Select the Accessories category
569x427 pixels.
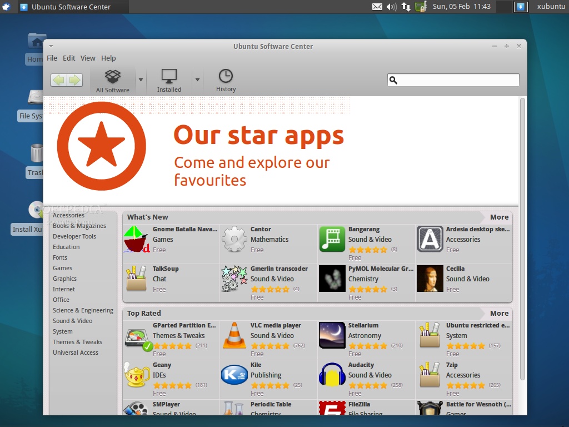click(68, 215)
